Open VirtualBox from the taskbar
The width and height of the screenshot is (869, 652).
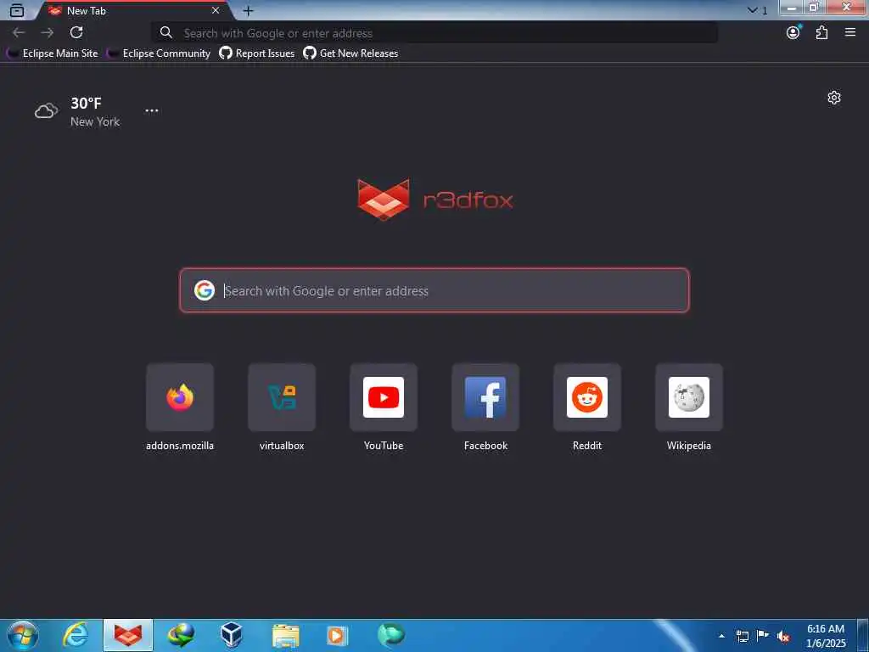point(232,635)
